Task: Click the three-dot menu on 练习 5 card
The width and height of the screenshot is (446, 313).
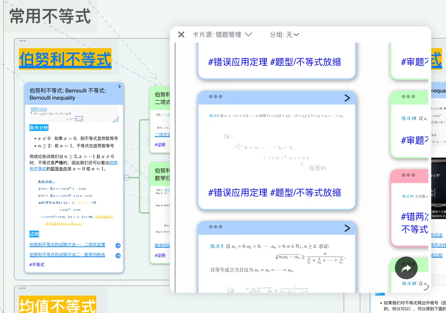Action: pos(216,227)
